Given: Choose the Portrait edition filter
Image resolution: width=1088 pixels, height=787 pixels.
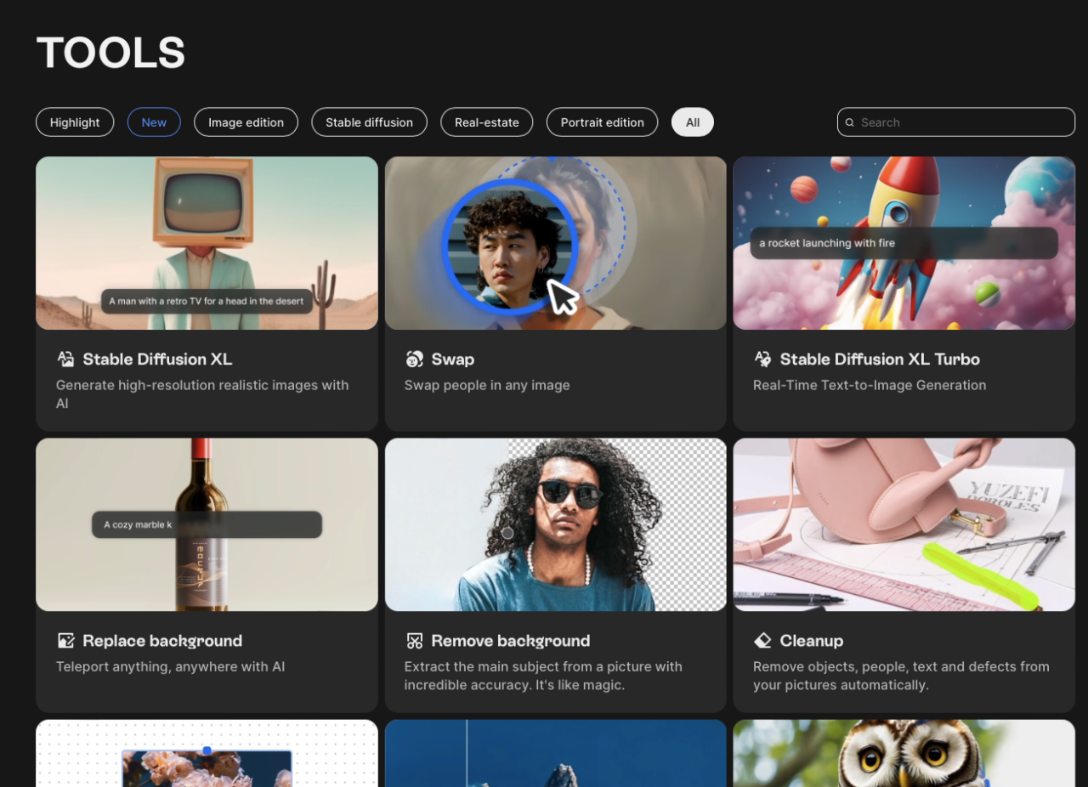Looking at the screenshot, I should tap(602, 122).
